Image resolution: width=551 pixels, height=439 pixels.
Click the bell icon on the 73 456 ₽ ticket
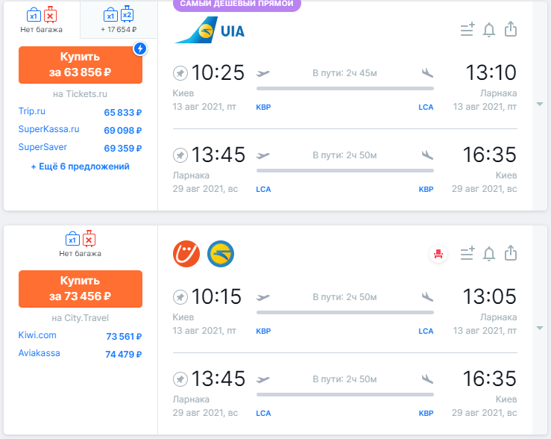click(x=489, y=254)
